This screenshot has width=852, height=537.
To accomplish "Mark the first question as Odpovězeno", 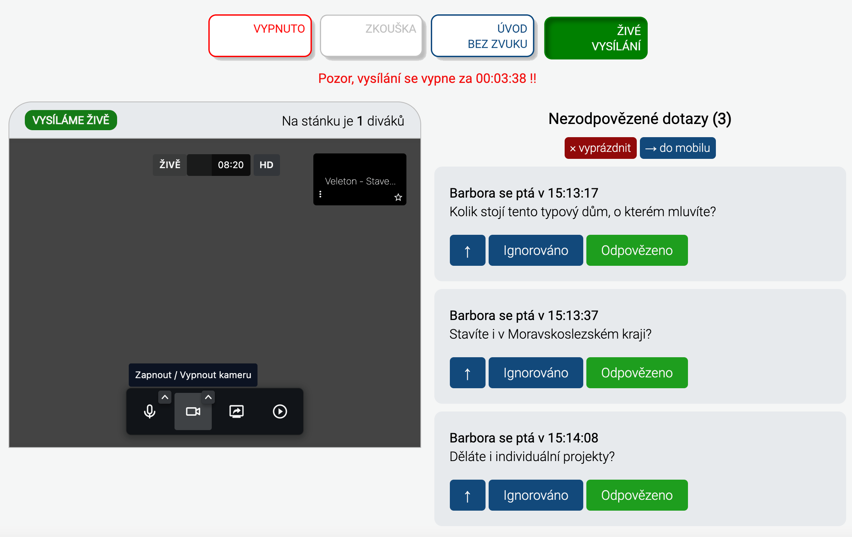I will (x=637, y=250).
